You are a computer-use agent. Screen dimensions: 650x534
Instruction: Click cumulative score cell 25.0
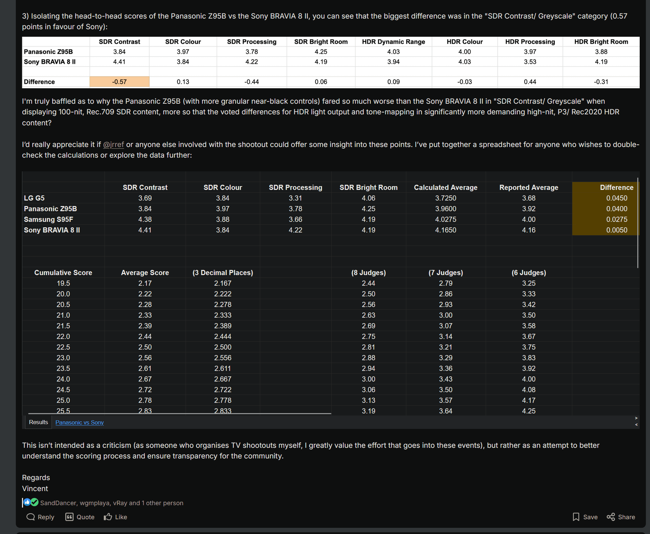coord(63,400)
